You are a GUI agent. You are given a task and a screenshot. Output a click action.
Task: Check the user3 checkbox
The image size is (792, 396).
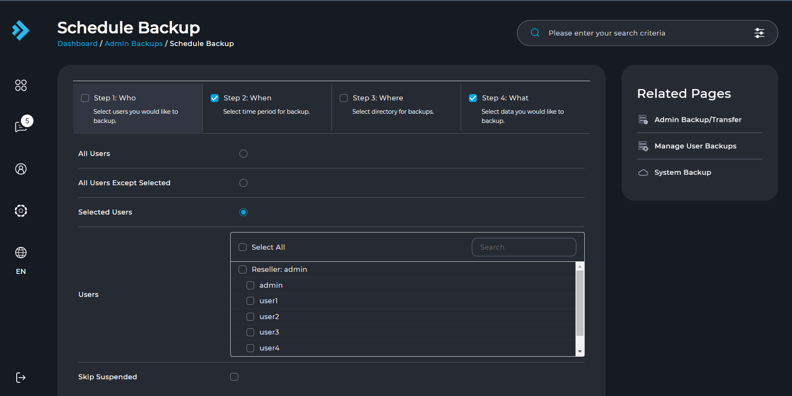point(250,332)
